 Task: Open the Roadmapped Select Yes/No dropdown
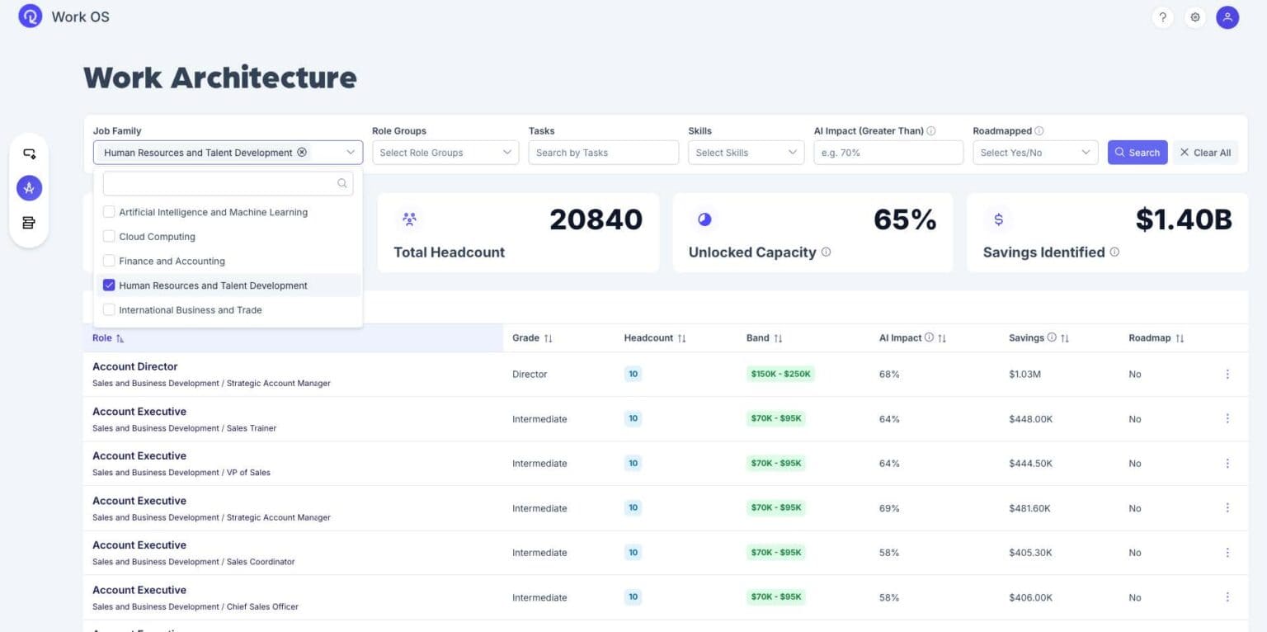coord(1035,152)
